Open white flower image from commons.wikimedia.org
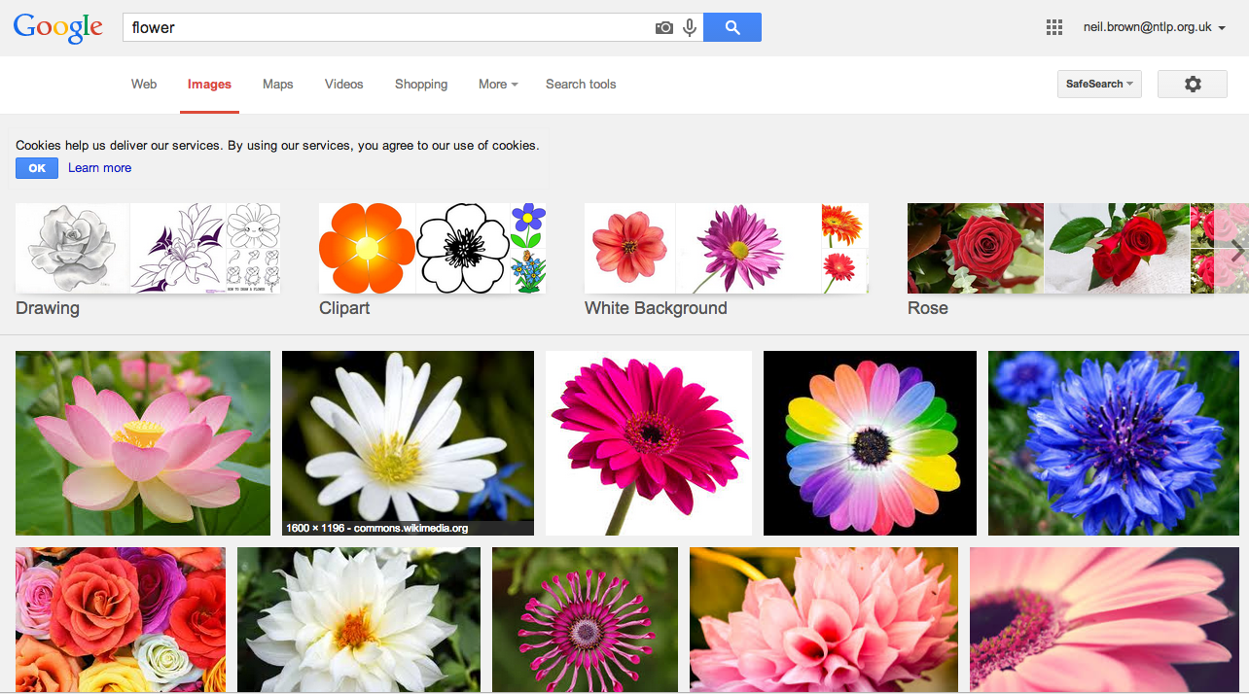Image resolution: width=1249 pixels, height=694 pixels. click(408, 443)
